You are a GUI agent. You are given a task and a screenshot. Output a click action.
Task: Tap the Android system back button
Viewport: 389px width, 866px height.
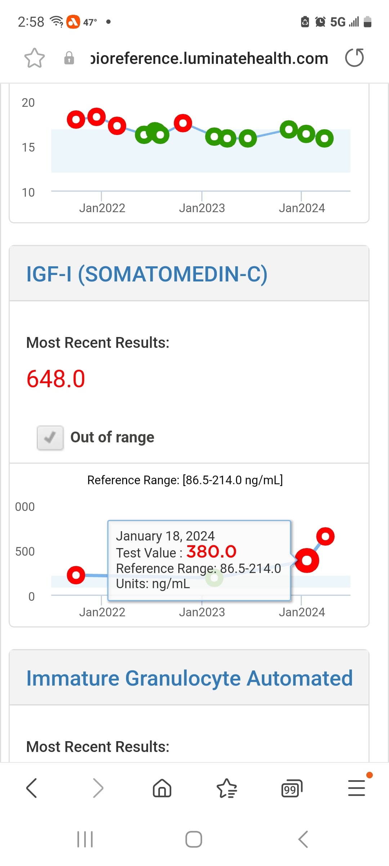[x=303, y=839]
